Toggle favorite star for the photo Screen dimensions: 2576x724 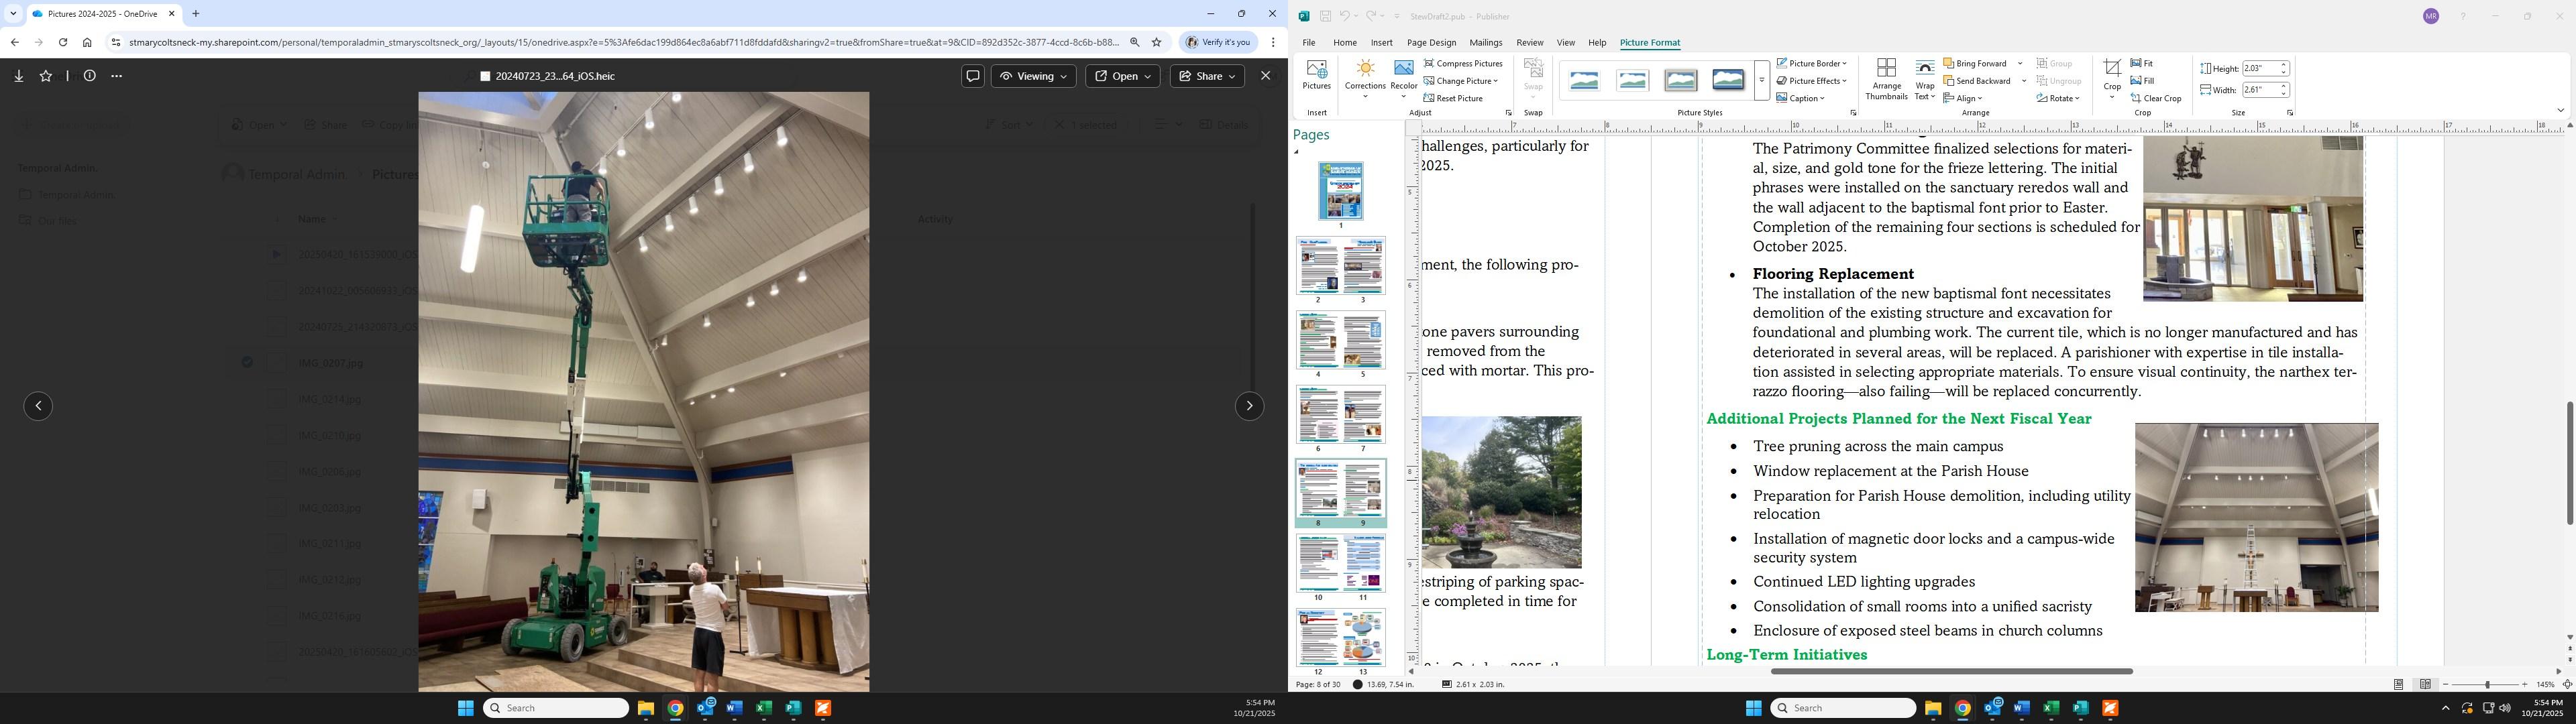pyautogui.click(x=46, y=76)
